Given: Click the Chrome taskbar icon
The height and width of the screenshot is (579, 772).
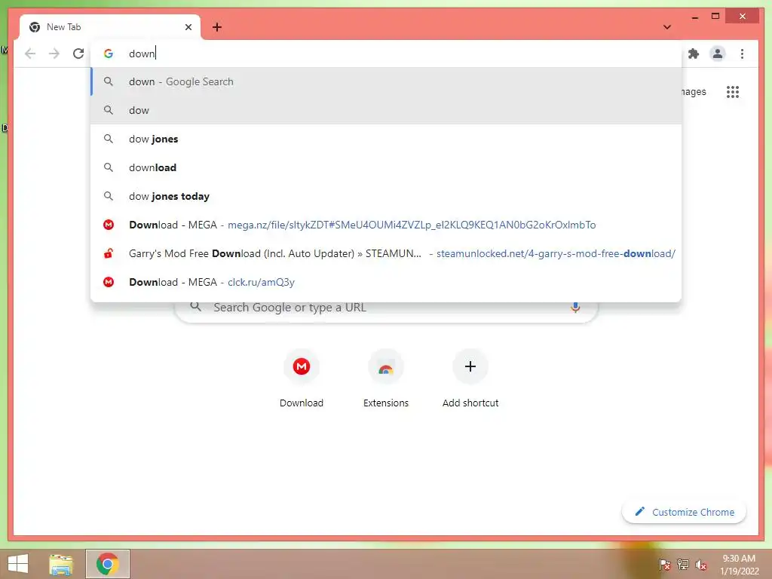Looking at the screenshot, I should click(108, 564).
